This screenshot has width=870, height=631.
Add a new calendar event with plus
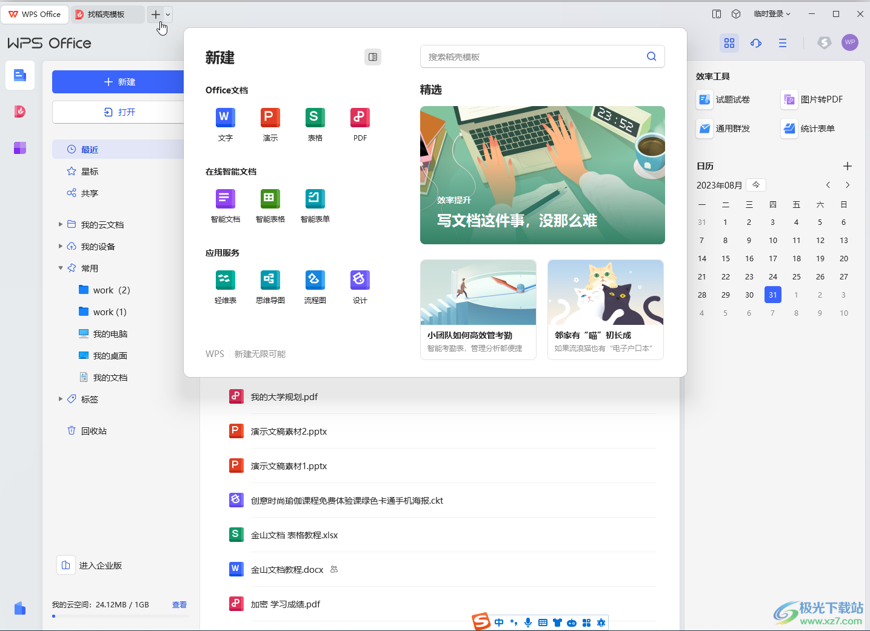[848, 166]
